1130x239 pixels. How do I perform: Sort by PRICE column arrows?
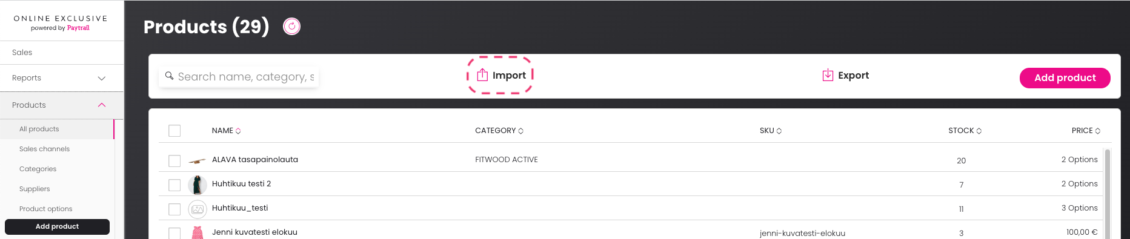[1098, 131]
